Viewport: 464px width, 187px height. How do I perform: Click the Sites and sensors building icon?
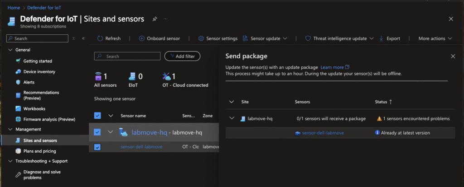(x=18, y=140)
